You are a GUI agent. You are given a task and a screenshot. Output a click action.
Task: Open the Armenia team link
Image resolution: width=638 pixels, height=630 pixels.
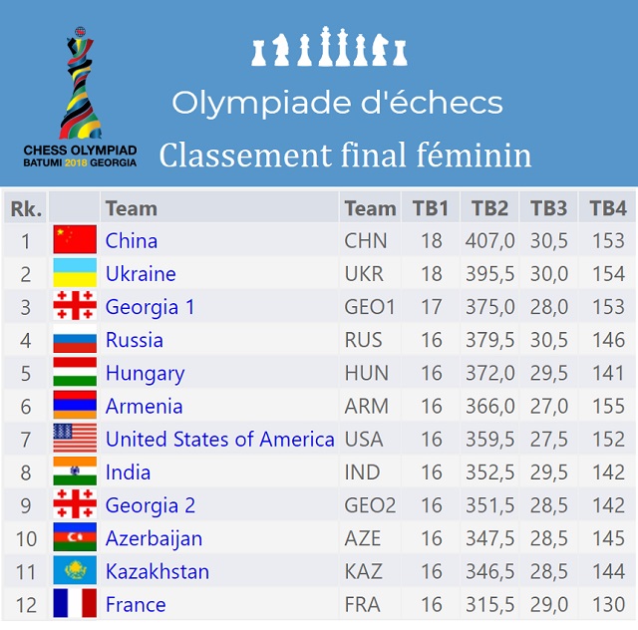(x=145, y=406)
